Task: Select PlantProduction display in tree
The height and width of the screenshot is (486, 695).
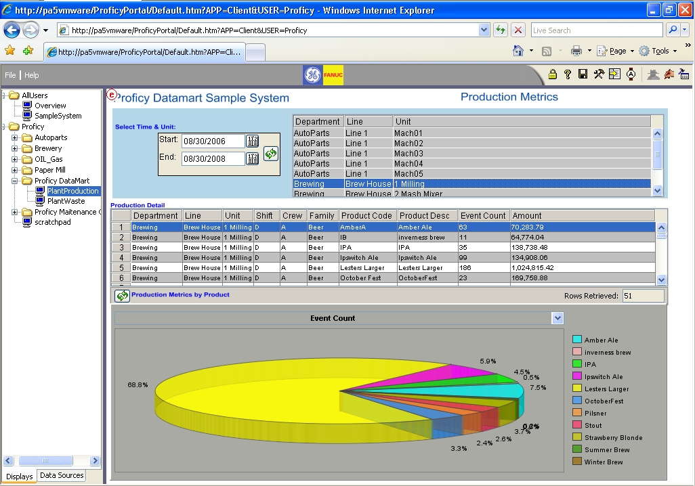Action: click(73, 191)
